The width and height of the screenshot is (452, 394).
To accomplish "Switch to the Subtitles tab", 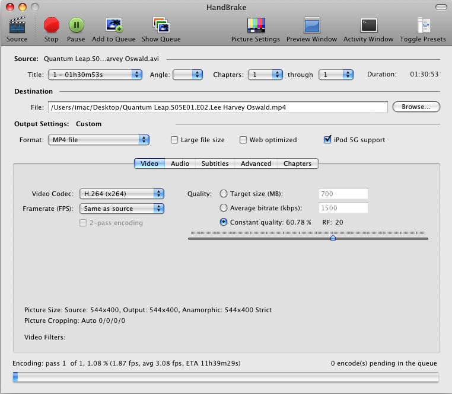I will tap(215, 164).
